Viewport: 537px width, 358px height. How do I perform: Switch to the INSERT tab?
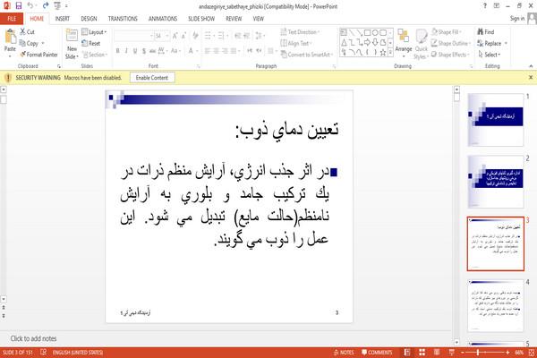tap(63, 19)
